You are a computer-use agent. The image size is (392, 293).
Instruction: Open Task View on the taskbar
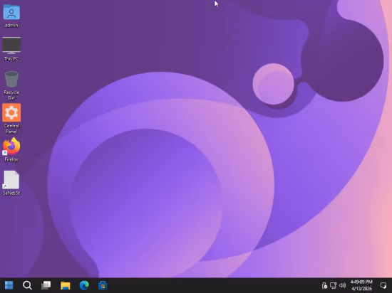coord(46,285)
